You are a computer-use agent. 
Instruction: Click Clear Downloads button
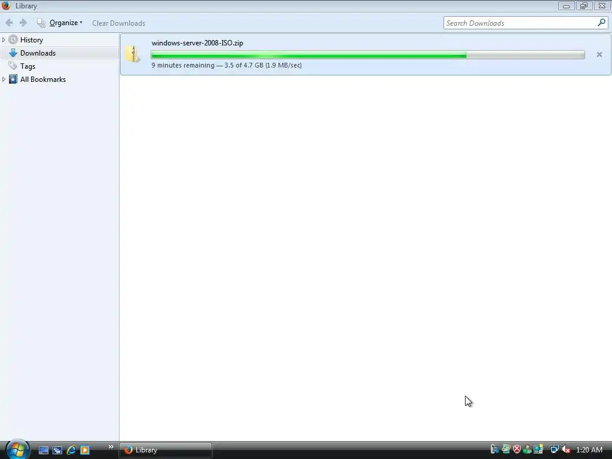tap(119, 23)
